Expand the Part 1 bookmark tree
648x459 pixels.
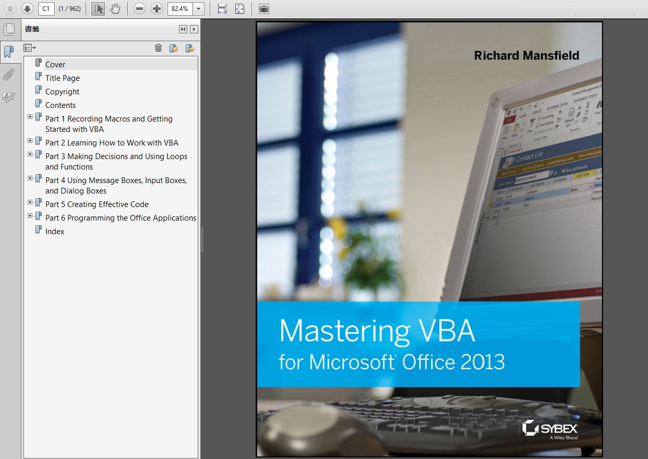30,117
